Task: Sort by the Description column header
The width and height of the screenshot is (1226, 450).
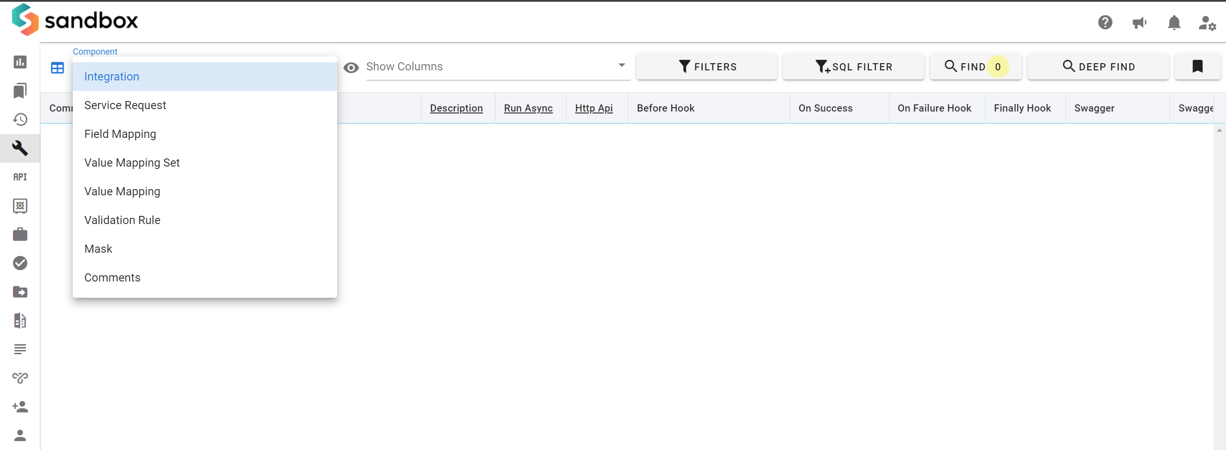Action: coord(456,108)
